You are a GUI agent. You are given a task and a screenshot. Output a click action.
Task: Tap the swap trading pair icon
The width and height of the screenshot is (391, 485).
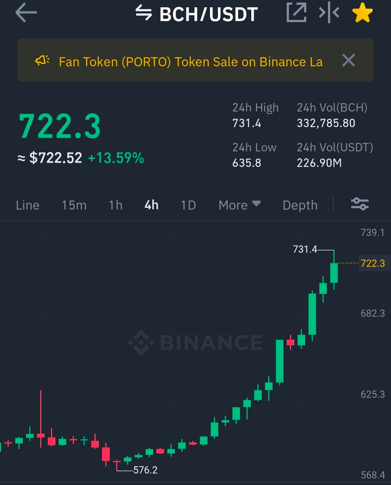pos(143,13)
